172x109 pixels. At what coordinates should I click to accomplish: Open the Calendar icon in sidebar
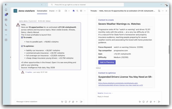point(6,20)
